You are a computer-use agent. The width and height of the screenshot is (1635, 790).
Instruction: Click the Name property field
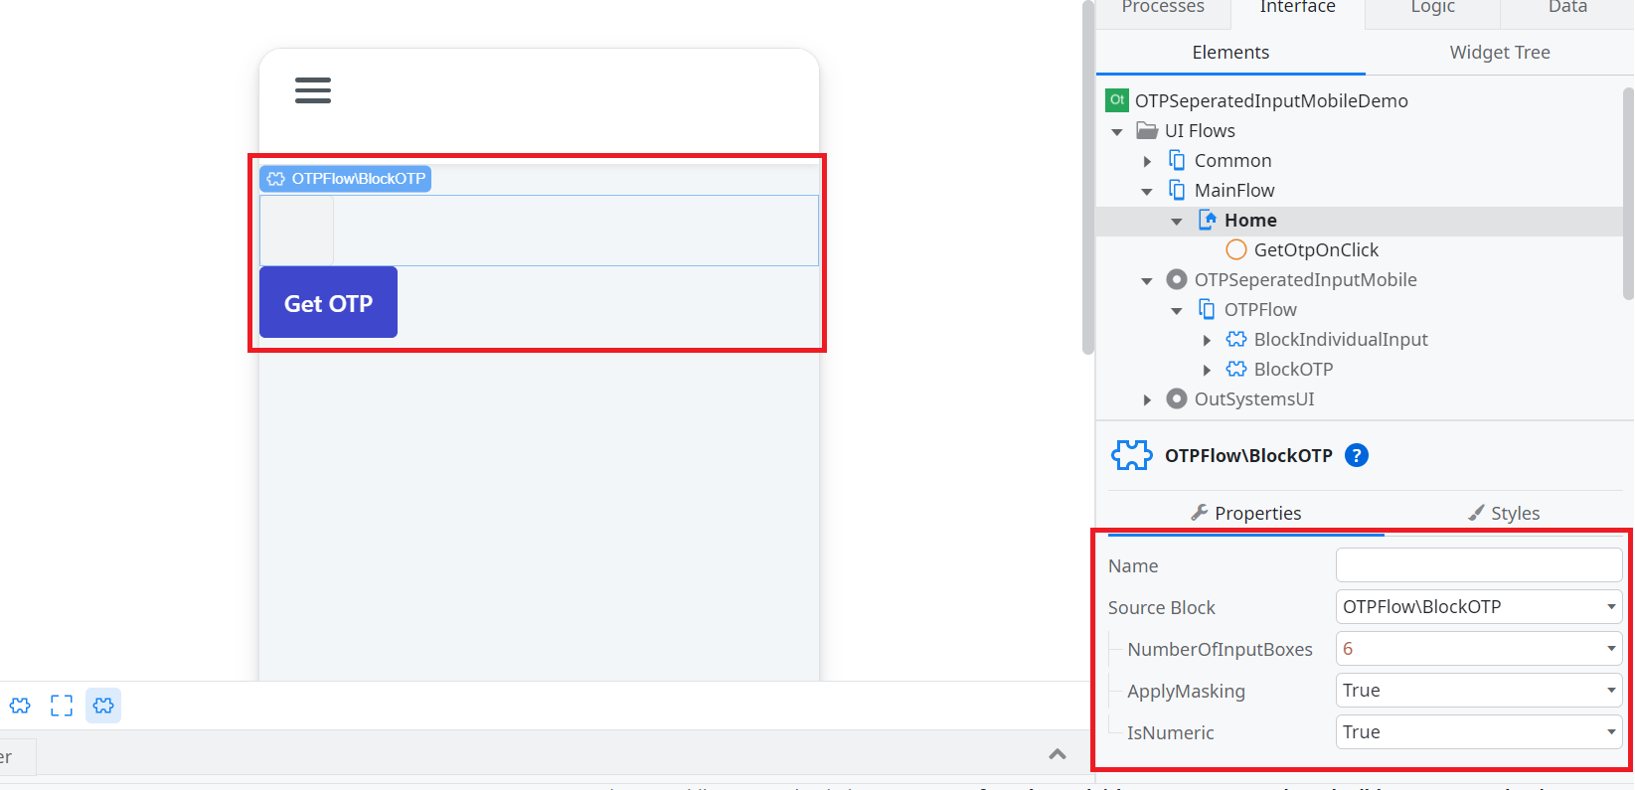pos(1479,564)
